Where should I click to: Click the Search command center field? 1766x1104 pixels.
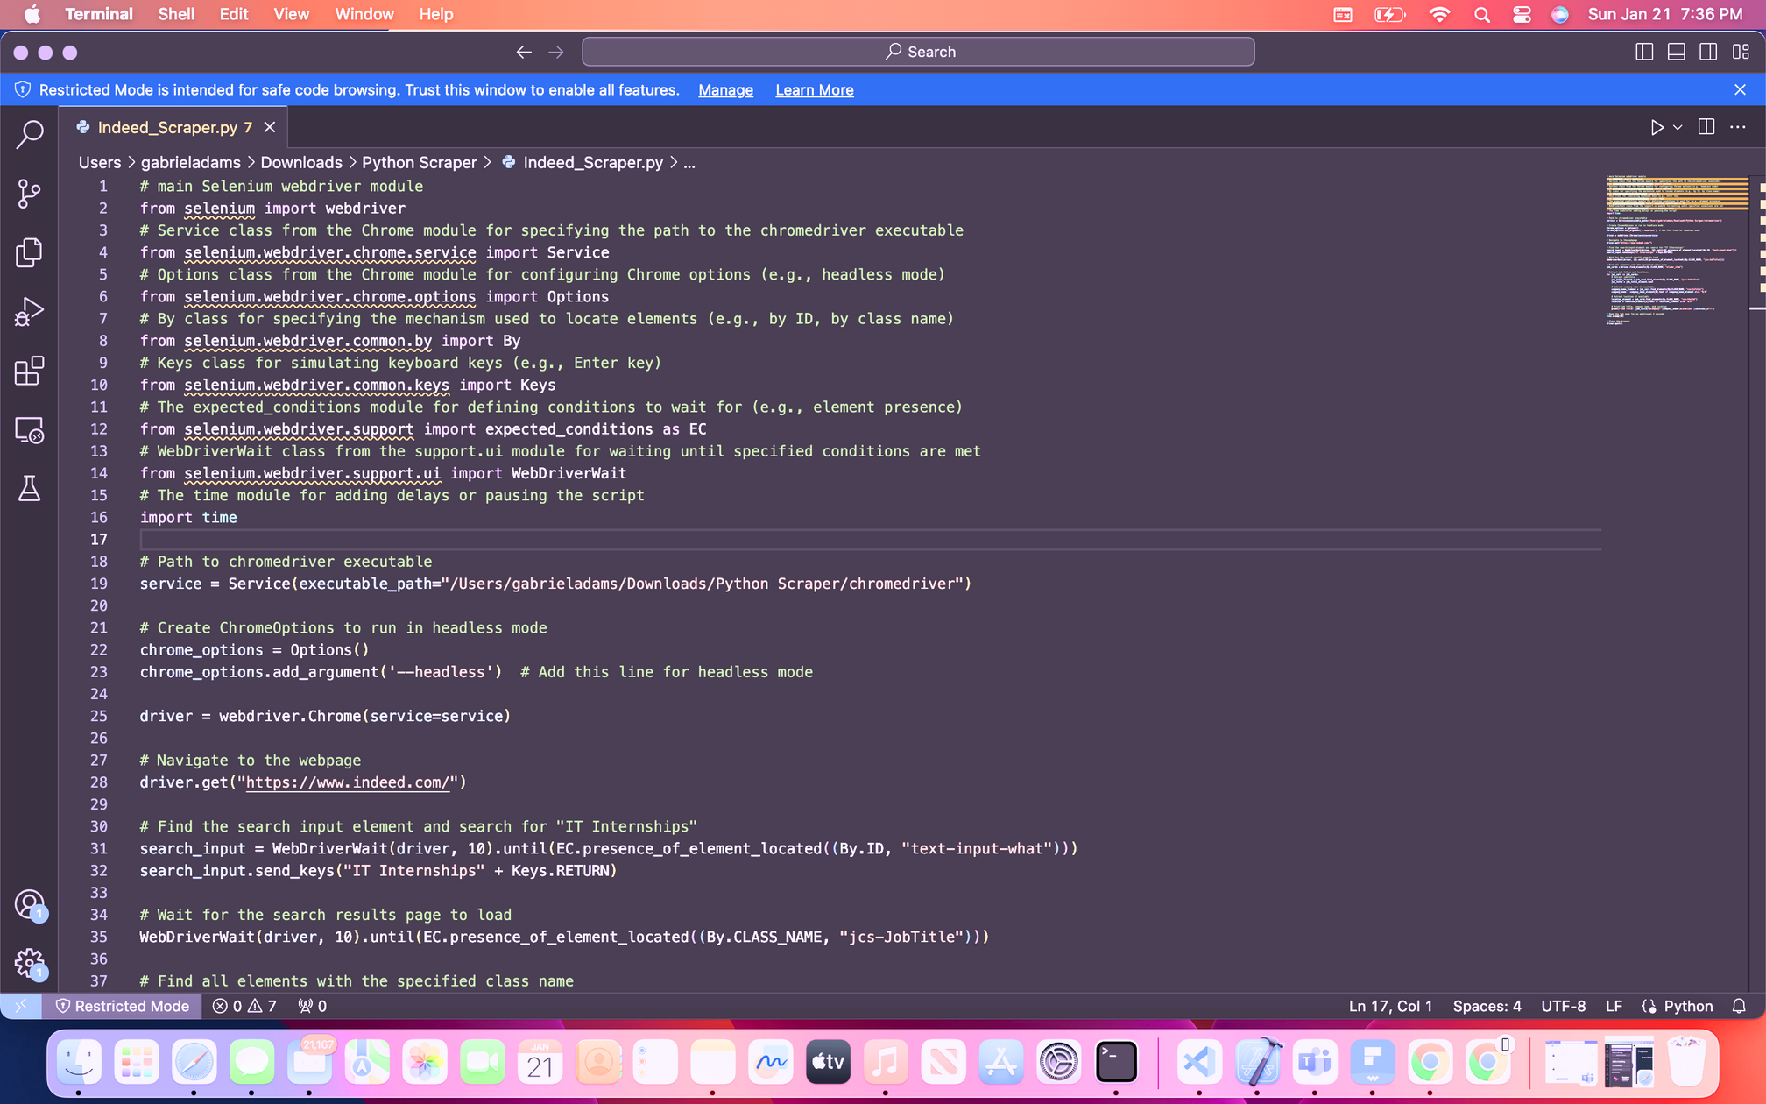[x=918, y=52]
